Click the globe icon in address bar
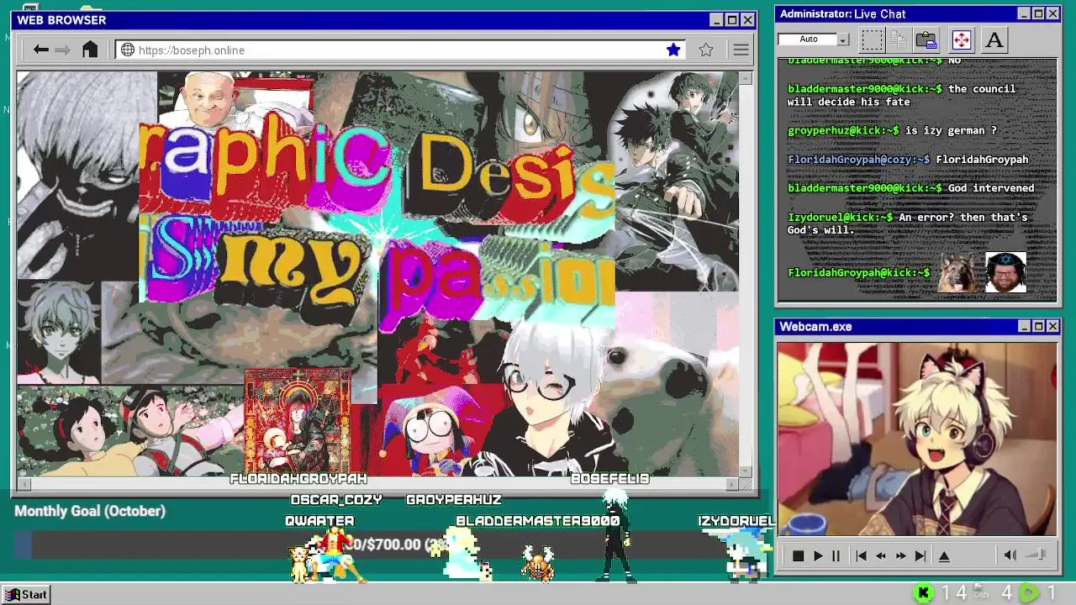 [128, 50]
